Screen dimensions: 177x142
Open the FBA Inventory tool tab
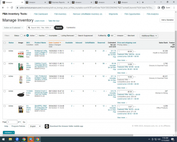coord(60,14)
